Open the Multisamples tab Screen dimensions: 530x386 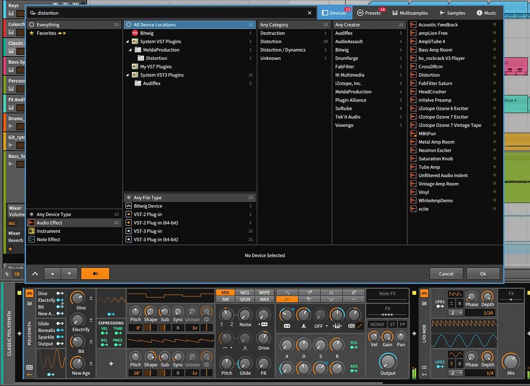410,13
